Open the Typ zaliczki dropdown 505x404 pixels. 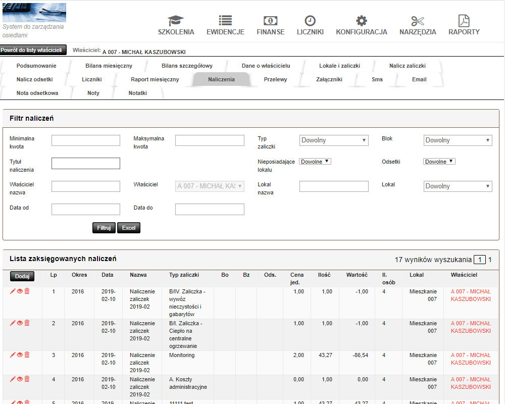tap(334, 140)
